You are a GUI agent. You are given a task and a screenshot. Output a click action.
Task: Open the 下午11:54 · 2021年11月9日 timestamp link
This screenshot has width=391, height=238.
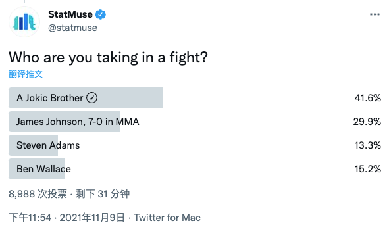tap(66, 218)
